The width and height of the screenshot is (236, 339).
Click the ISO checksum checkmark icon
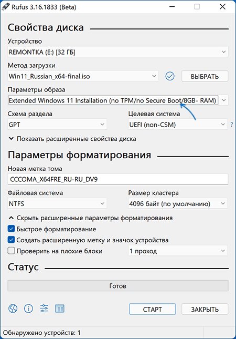pyautogui.click(x=170, y=76)
